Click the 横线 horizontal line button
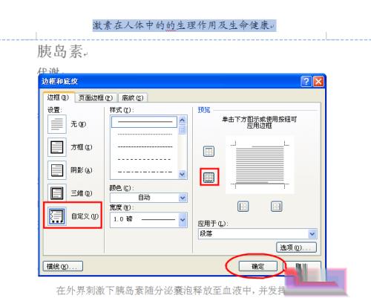The height and width of the screenshot is (298, 371). 63,266
